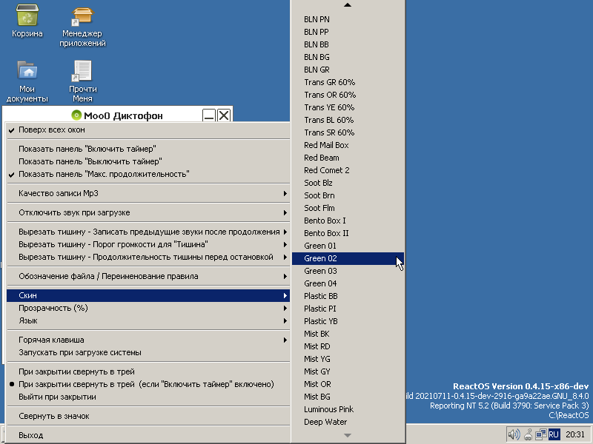Toggle Запускать при загрузке системы
The image size is (593, 444).
(x=148, y=352)
